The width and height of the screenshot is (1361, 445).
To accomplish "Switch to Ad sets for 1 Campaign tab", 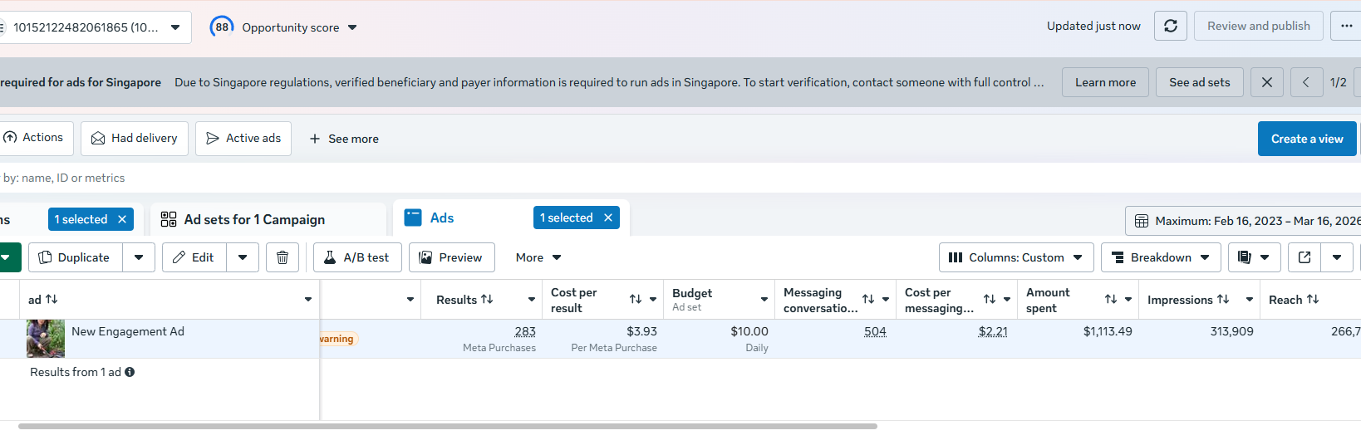I will (254, 219).
